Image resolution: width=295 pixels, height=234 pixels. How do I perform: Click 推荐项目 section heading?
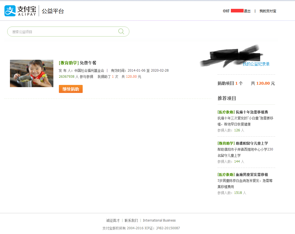click(x=227, y=98)
